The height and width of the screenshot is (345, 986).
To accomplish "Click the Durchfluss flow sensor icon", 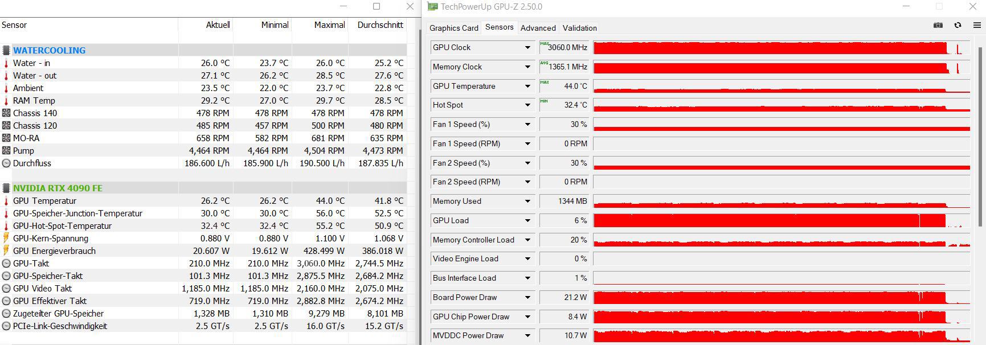I will coord(6,163).
